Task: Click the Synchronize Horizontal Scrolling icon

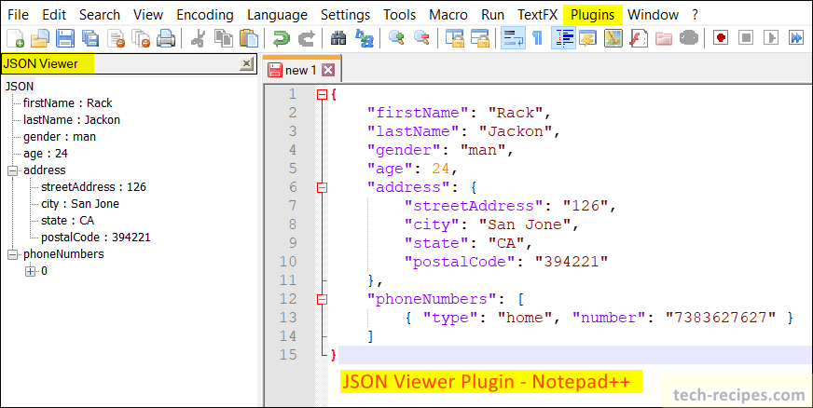Action: point(479,38)
